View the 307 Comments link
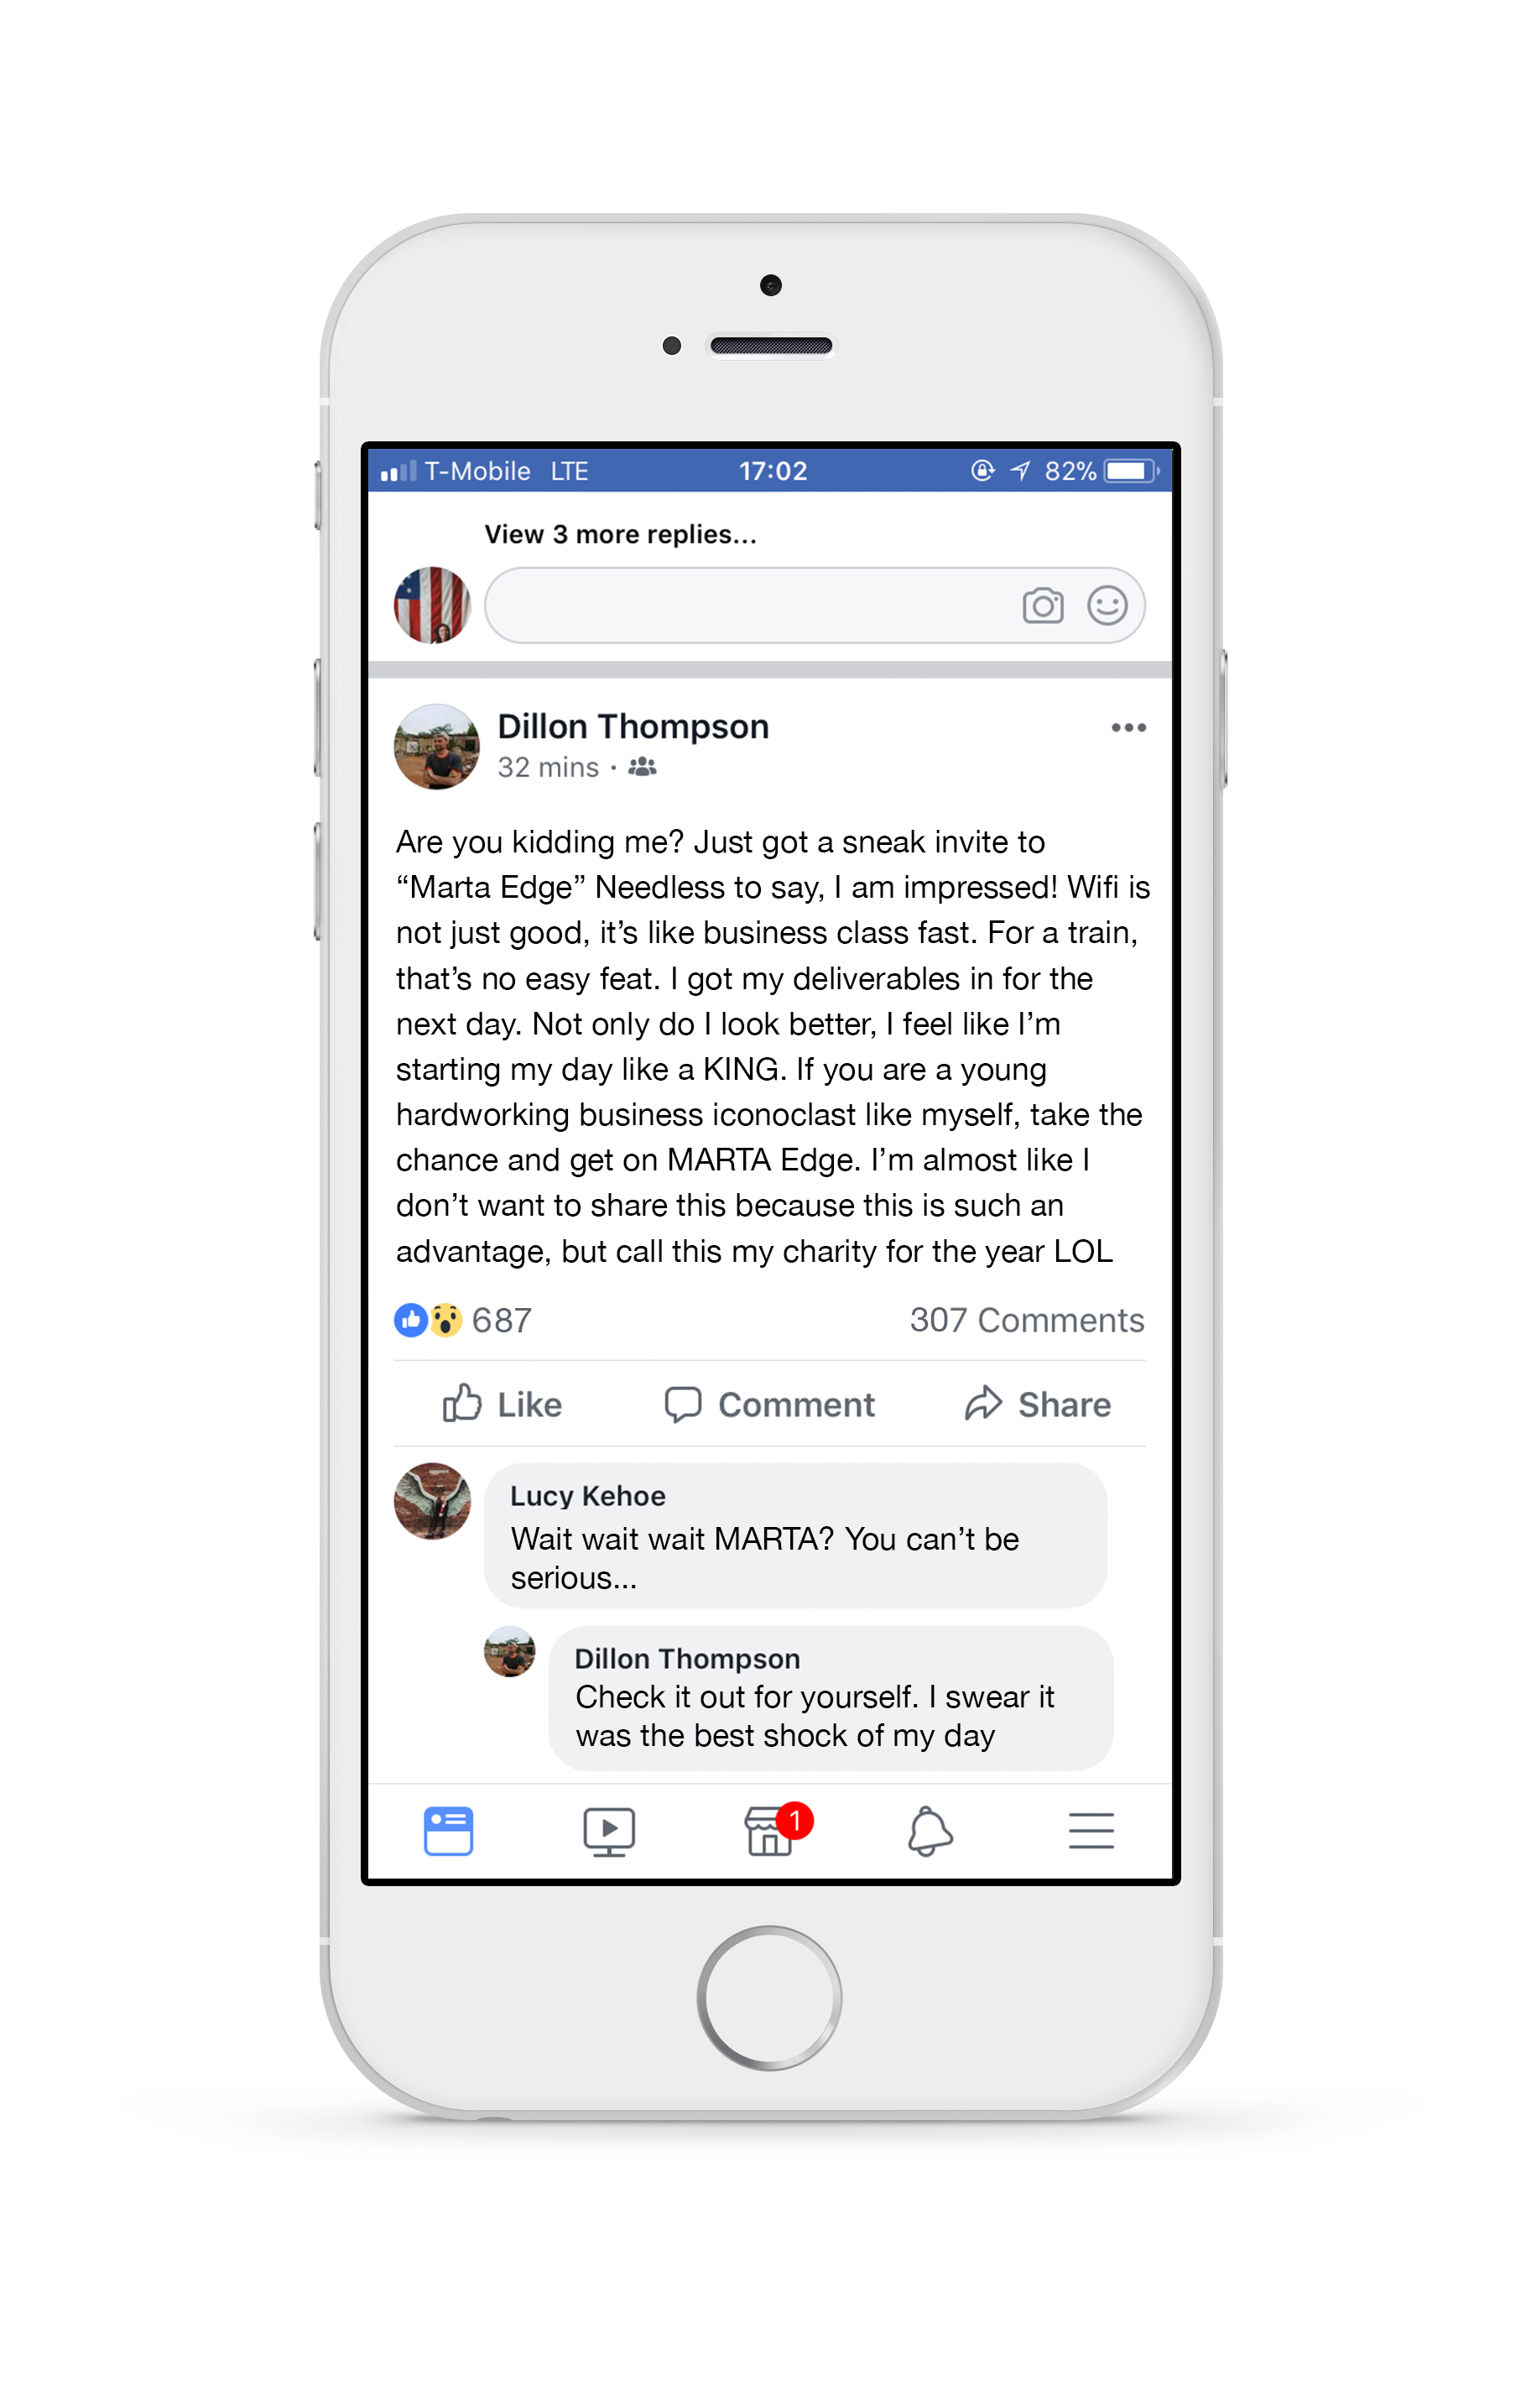 1026,1320
